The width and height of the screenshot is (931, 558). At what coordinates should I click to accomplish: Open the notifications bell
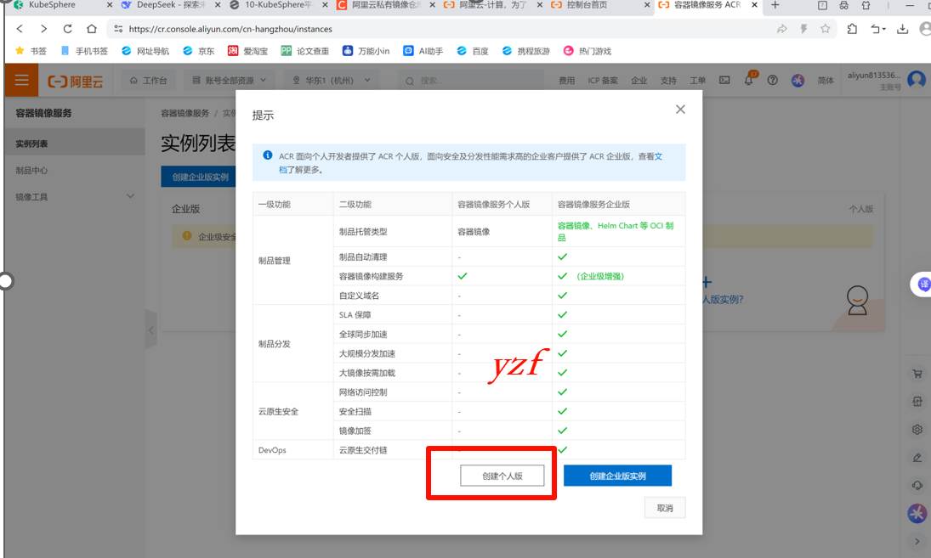[x=749, y=80]
